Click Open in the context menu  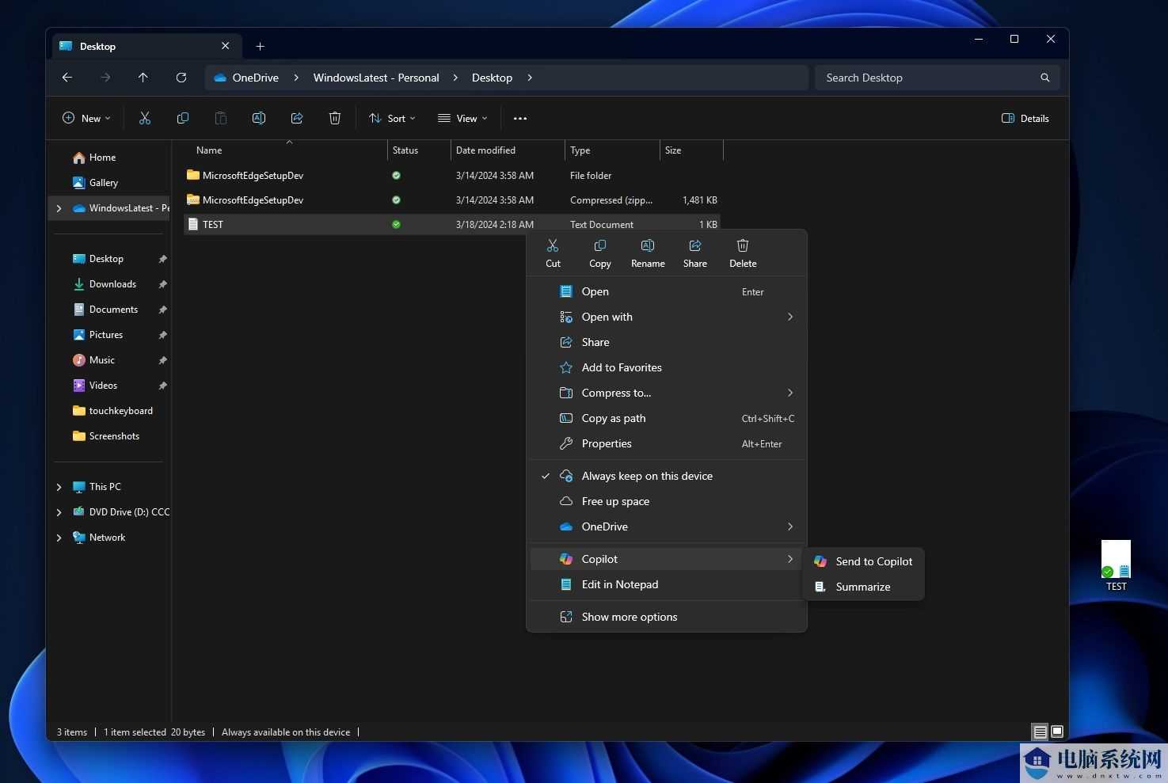[x=667, y=291]
